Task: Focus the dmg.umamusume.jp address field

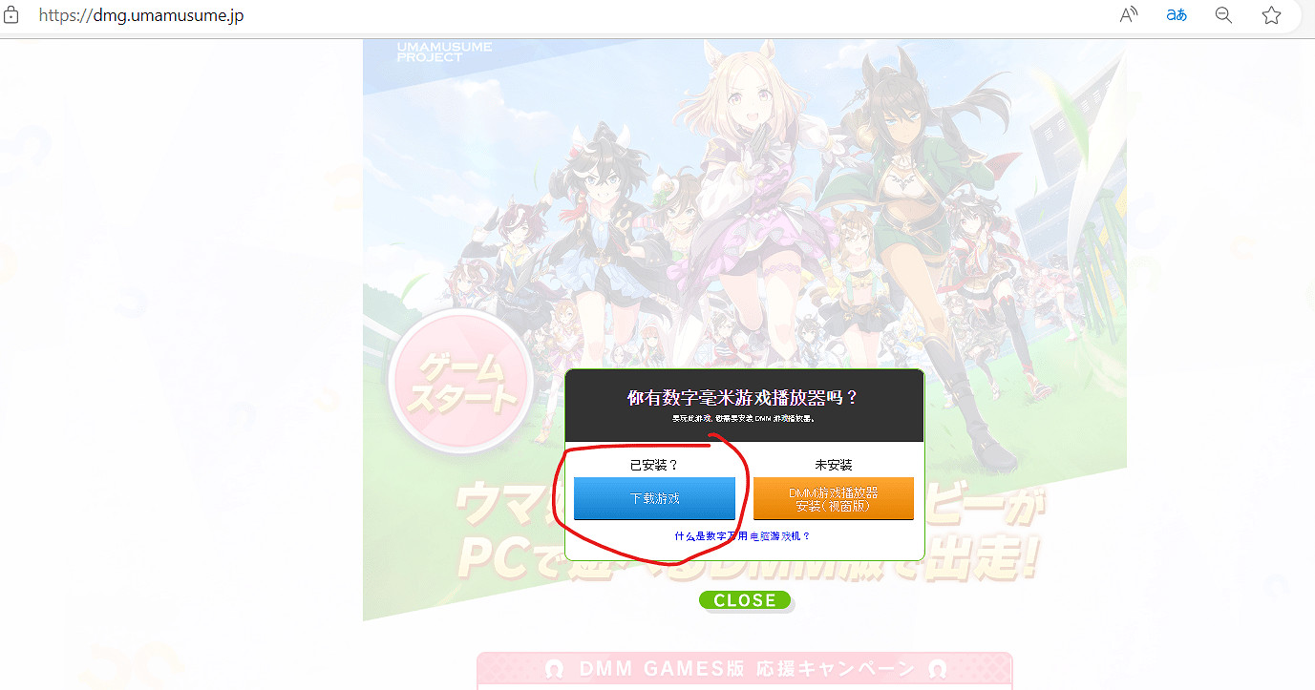Action: coord(573,15)
